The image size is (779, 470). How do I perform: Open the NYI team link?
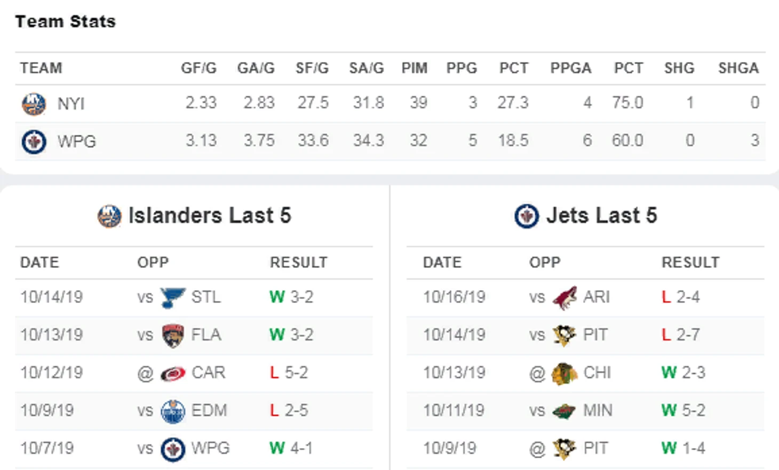[71, 103]
